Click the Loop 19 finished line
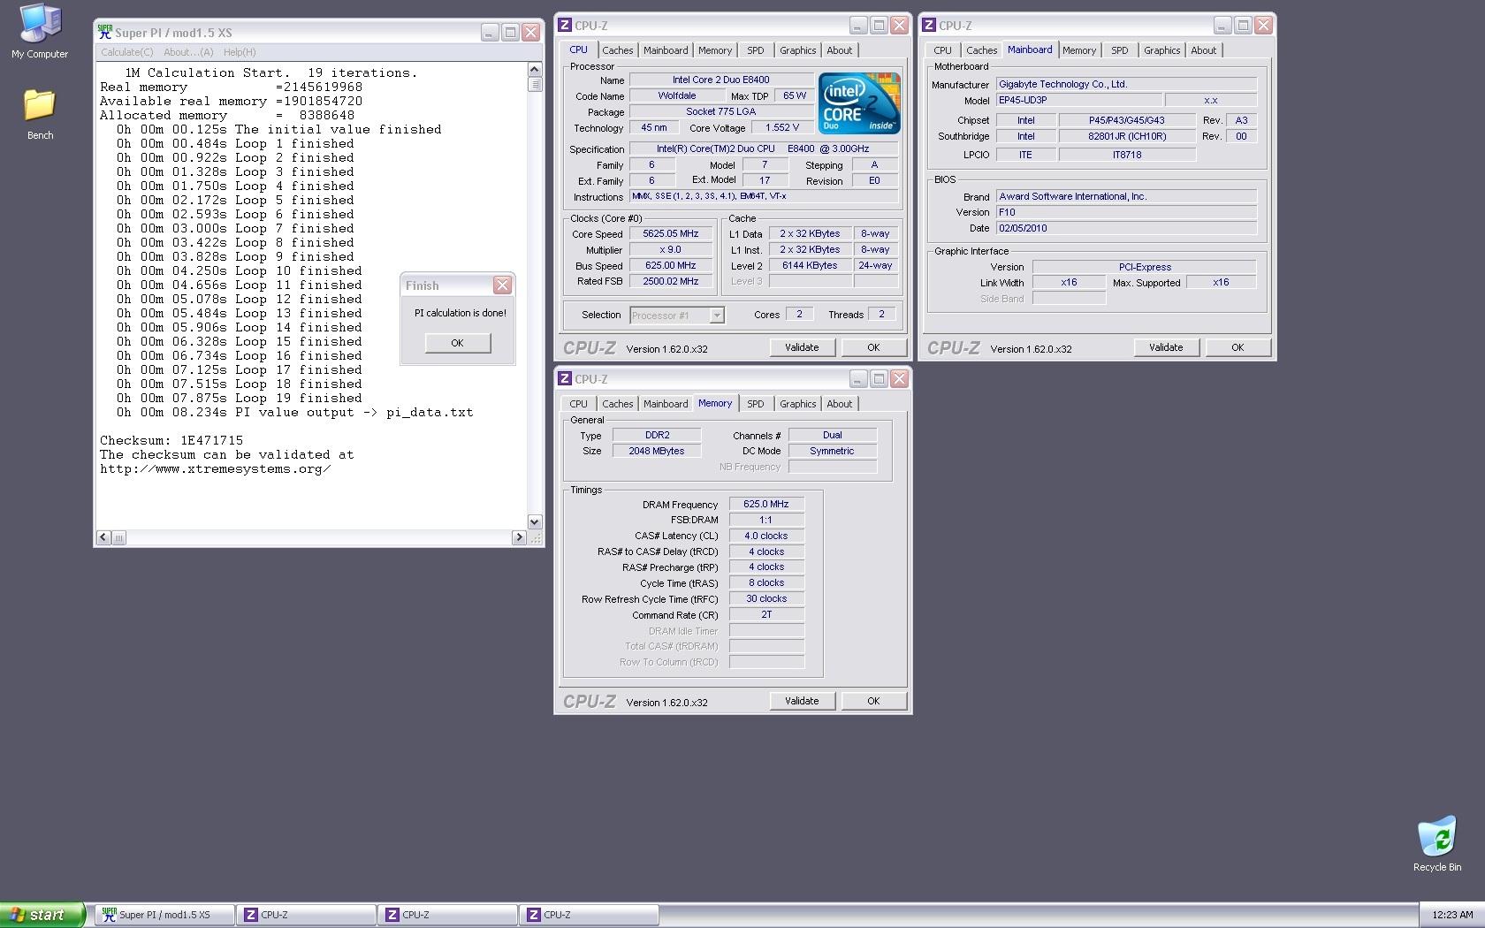 240,398
